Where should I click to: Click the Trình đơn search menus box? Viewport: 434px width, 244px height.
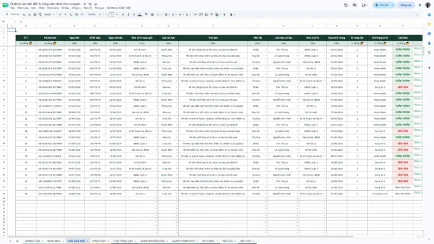[x=13, y=15]
